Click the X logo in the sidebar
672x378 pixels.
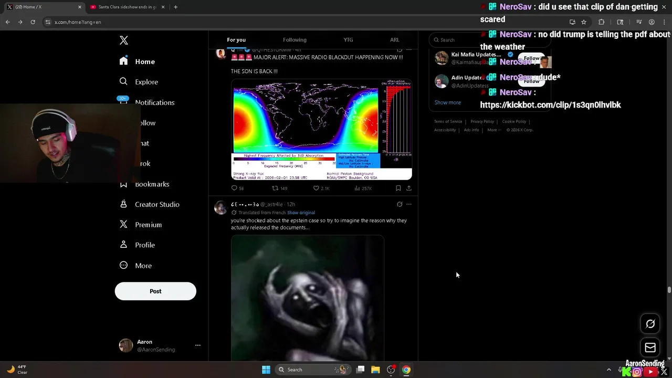click(123, 40)
